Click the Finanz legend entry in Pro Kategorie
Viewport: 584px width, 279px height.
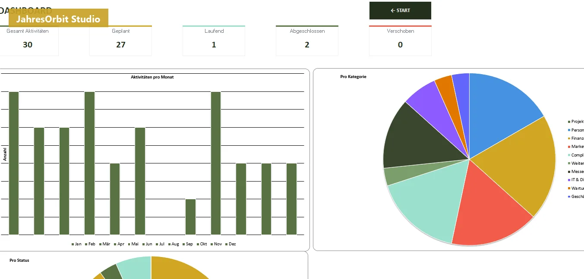[x=576, y=138]
